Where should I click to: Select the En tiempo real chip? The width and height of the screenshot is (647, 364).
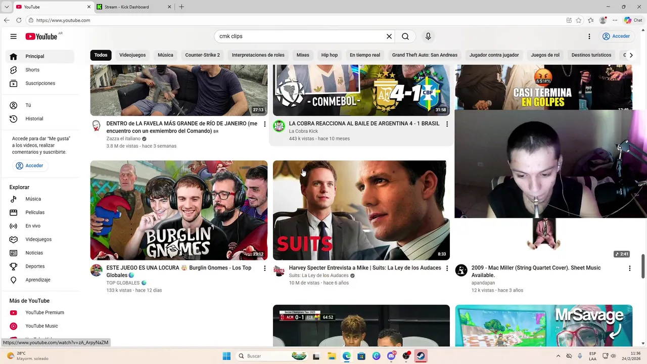click(365, 55)
